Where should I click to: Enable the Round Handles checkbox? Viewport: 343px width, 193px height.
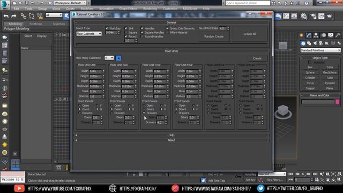pyautogui.click(x=142, y=36)
